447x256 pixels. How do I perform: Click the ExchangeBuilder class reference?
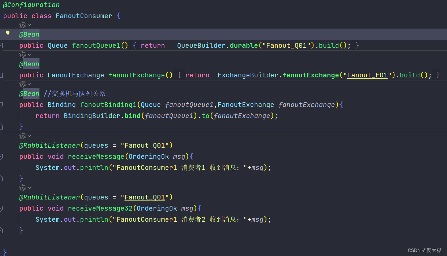click(x=248, y=75)
